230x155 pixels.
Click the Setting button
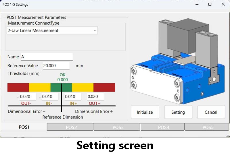point(178,112)
